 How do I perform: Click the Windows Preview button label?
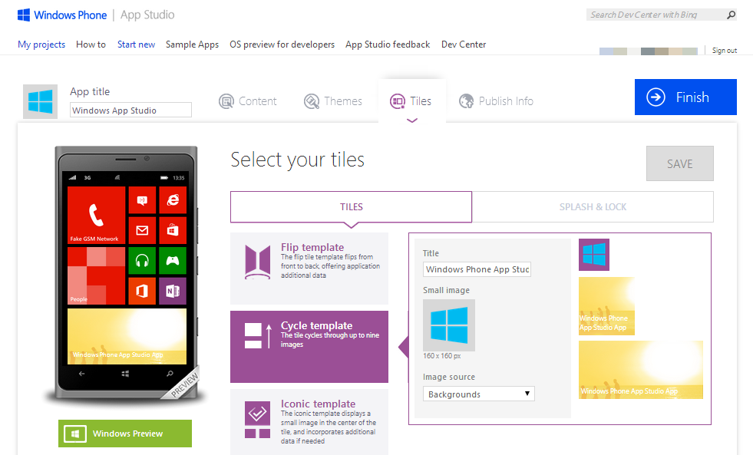(x=127, y=434)
